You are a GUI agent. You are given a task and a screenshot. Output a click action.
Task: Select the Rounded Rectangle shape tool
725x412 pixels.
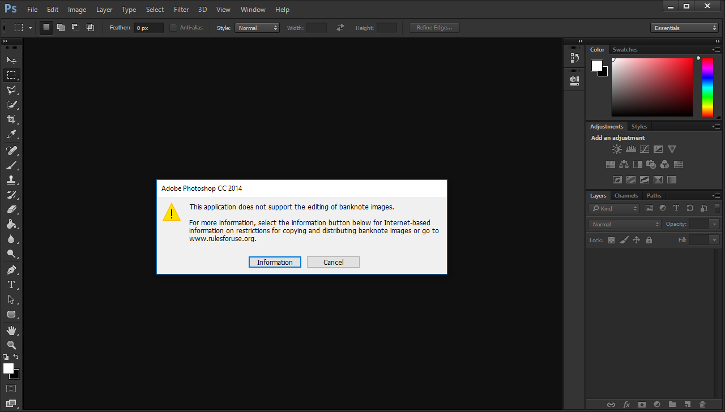11,314
